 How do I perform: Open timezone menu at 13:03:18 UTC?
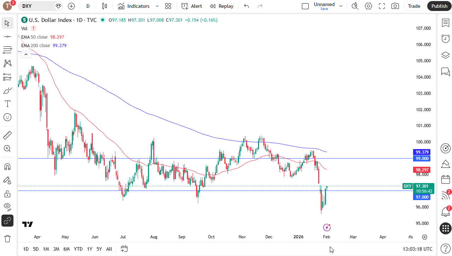point(418,249)
